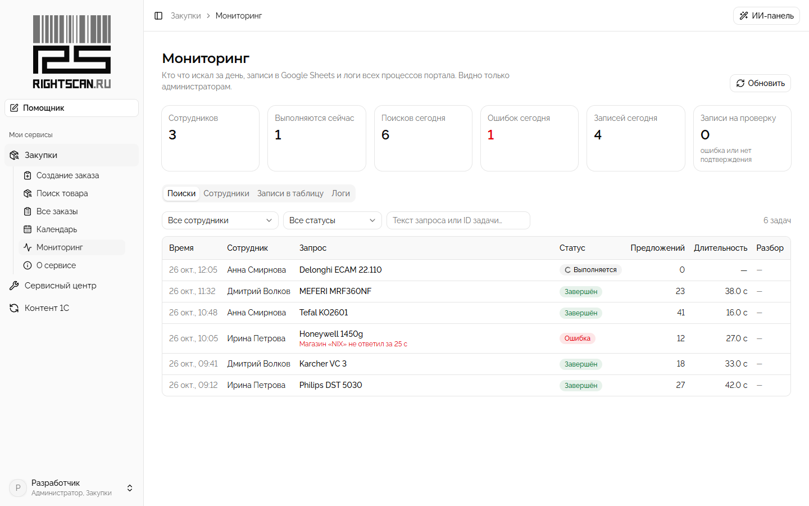Image resolution: width=809 pixels, height=506 pixels.
Task: Open О сервисе info icon
Action: (28, 265)
